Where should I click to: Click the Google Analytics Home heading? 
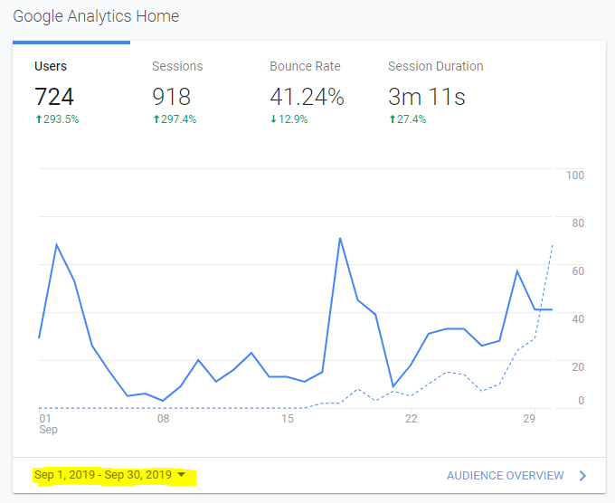[x=96, y=16]
